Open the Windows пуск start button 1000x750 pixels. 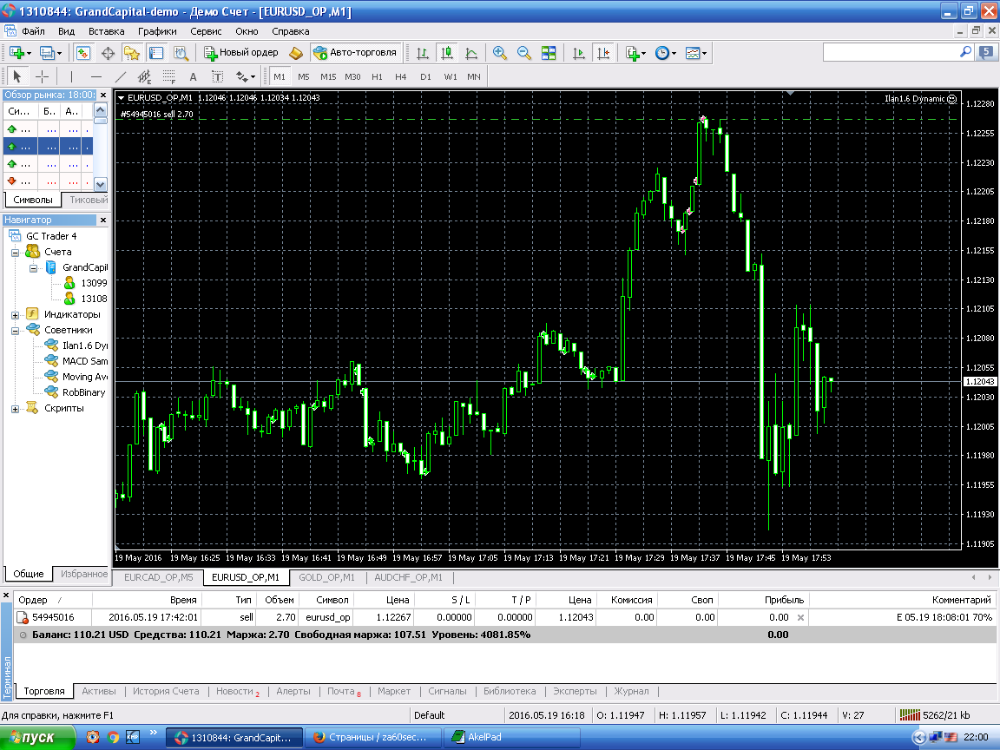coord(37,738)
